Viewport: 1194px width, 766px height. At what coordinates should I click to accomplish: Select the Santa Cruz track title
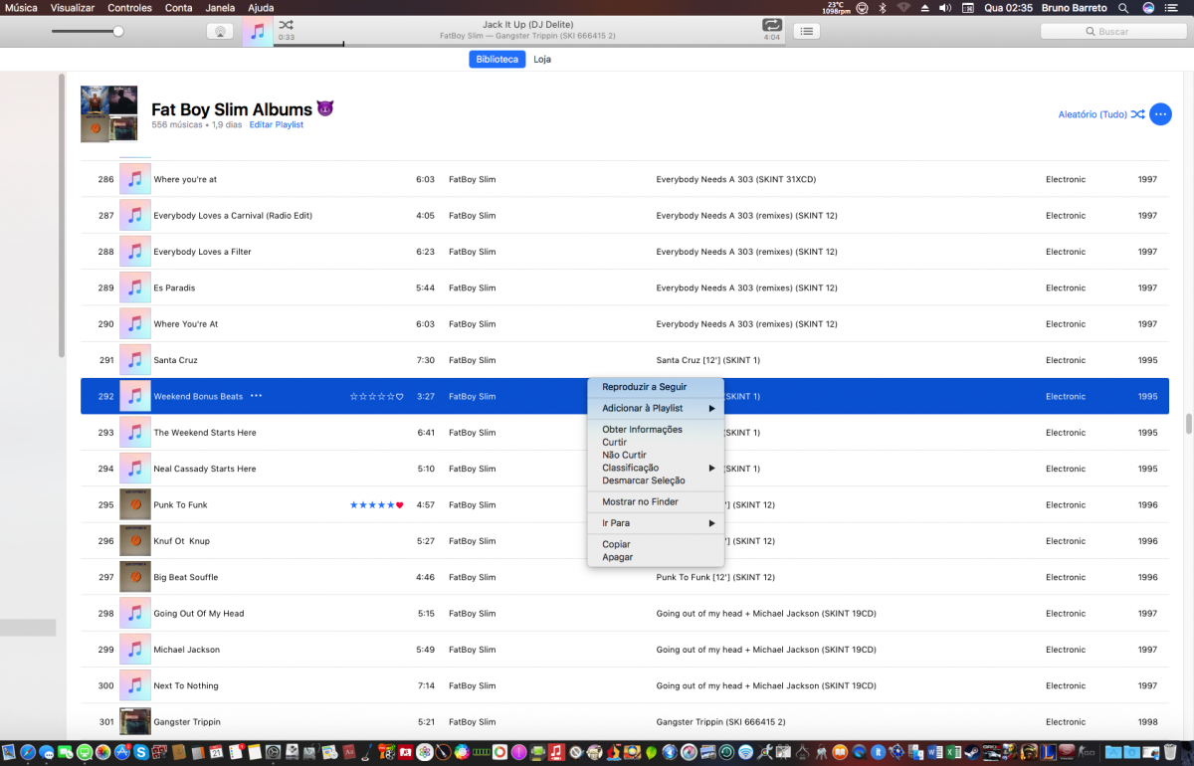pyautogui.click(x=176, y=360)
